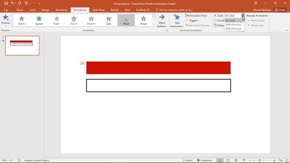This screenshot has width=290, height=163.
Task: Select the Fade animation effect
Action: tap(56, 20)
